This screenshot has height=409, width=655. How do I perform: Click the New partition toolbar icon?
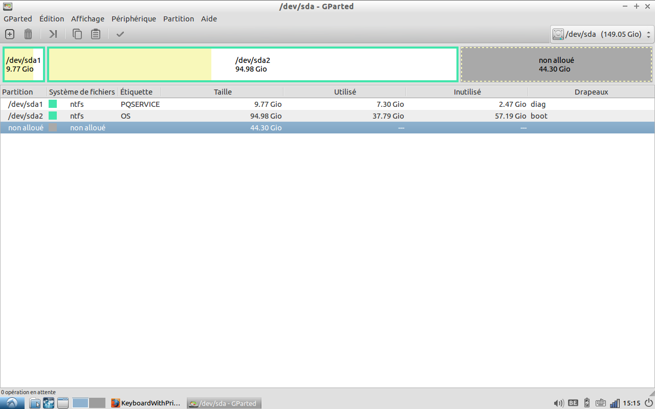coord(10,34)
